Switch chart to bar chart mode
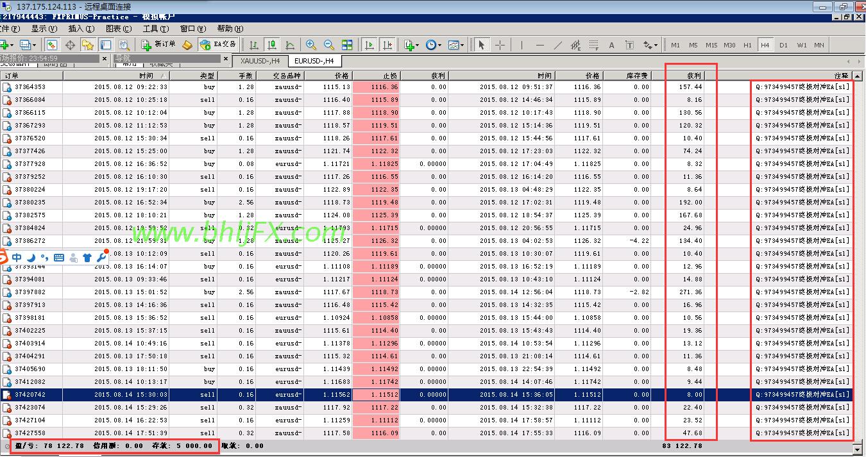This screenshot has width=866, height=457. [x=254, y=45]
